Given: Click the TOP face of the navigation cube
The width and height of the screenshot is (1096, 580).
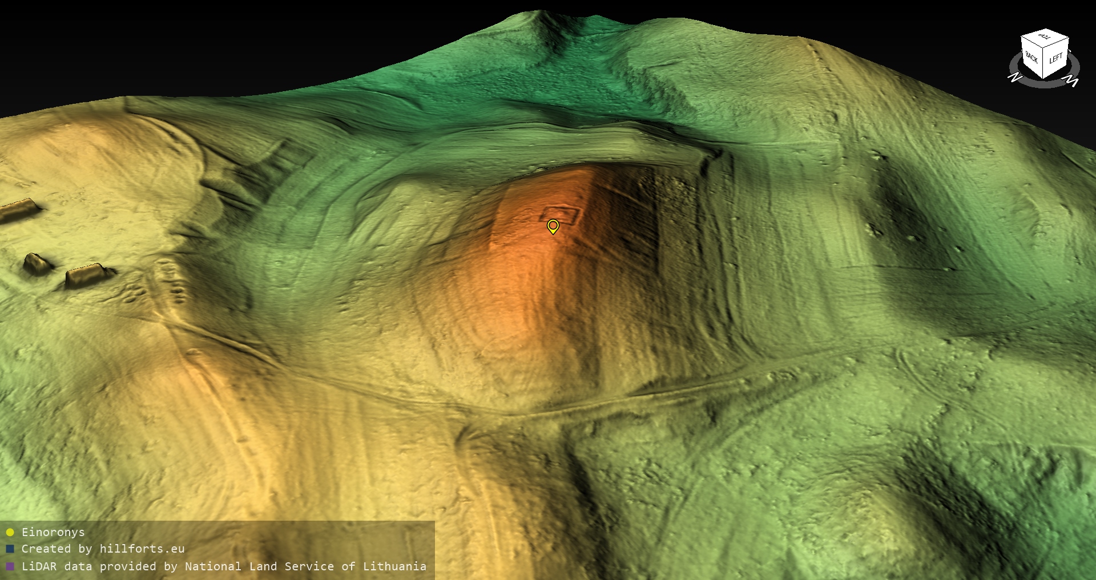Looking at the screenshot, I should (x=1044, y=37).
